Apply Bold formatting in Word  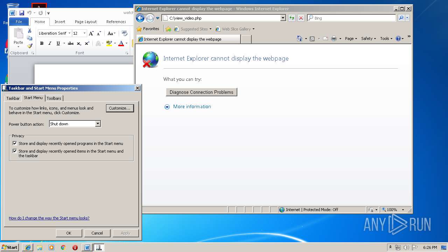(42, 43)
